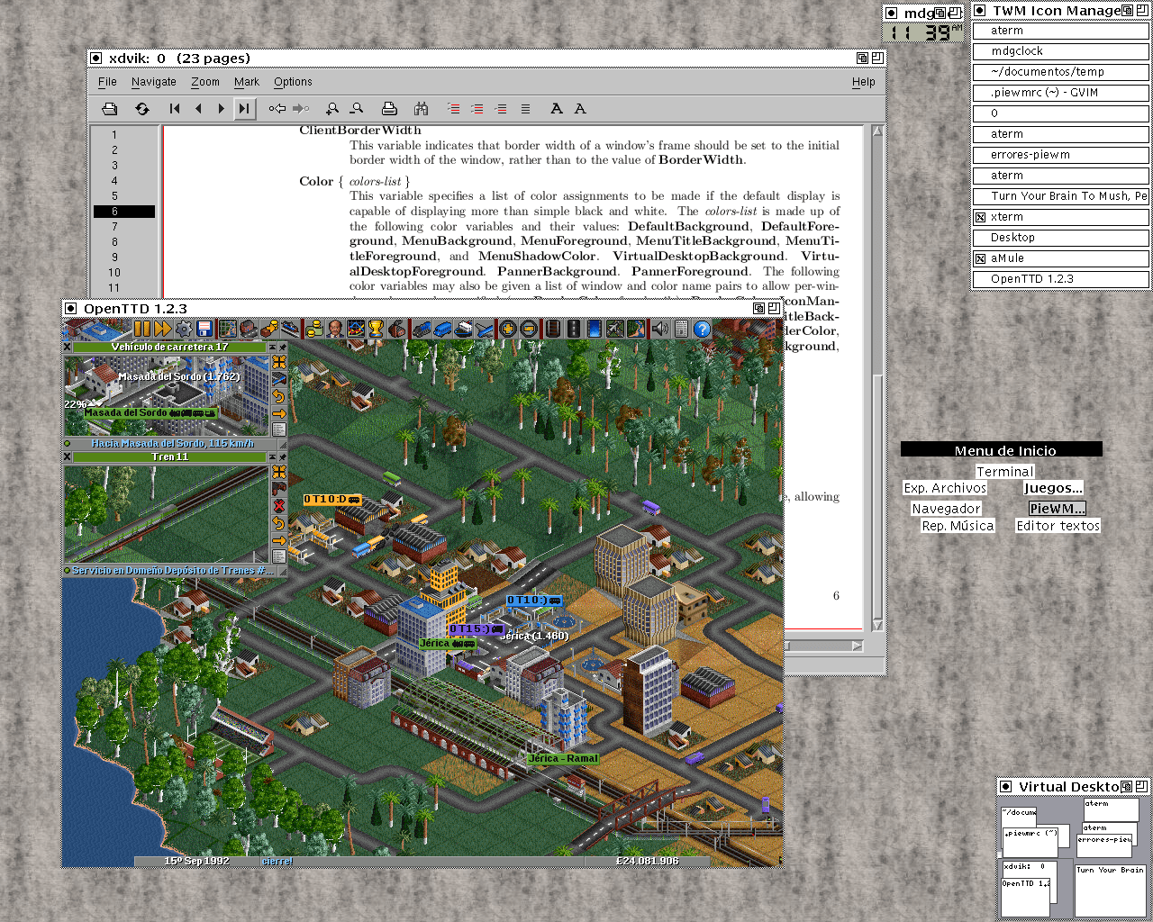Click the blue question mark help icon

click(702, 330)
